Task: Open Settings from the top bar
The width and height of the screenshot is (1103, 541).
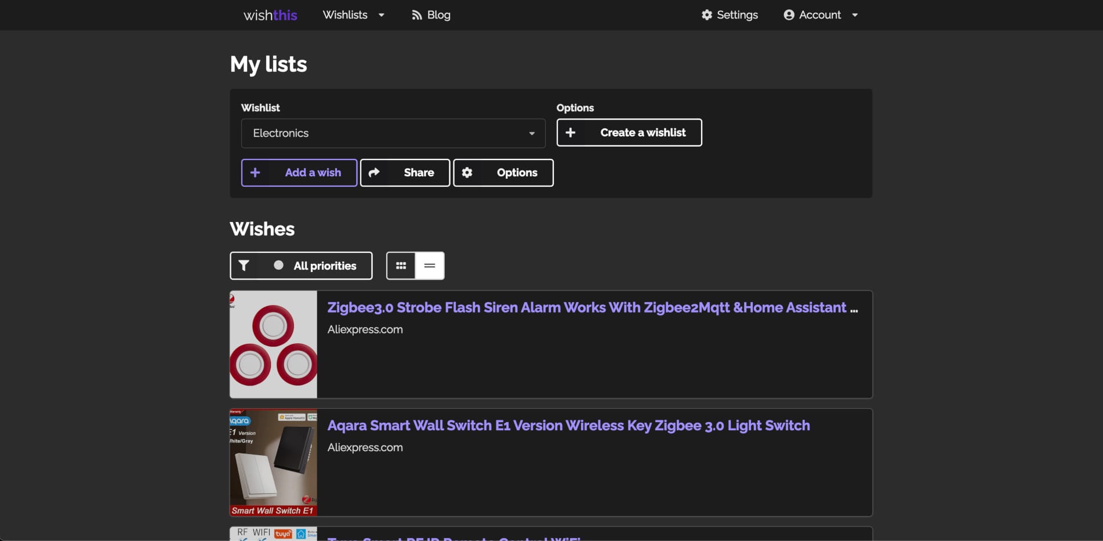Action: tap(730, 15)
